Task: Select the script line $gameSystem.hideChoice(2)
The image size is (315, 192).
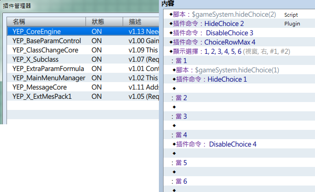Action: [x=239, y=14]
